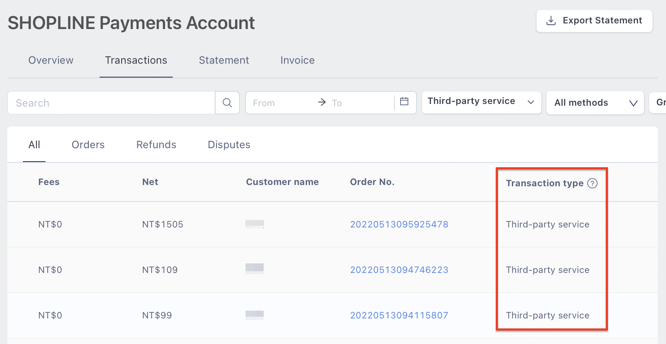This screenshot has width=666, height=344.
Task: Switch to the Refunds sub-tab
Action: [156, 145]
